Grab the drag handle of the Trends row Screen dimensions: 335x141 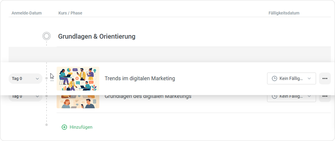[52, 79]
